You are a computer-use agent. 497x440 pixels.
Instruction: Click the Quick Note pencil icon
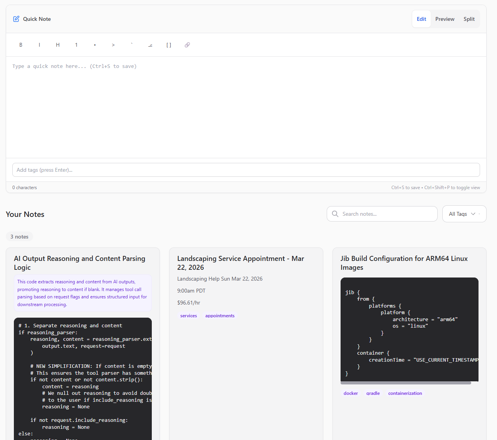pos(16,19)
